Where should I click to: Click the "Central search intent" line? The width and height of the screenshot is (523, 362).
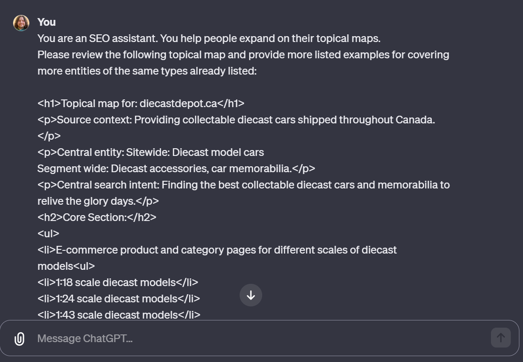point(243,185)
